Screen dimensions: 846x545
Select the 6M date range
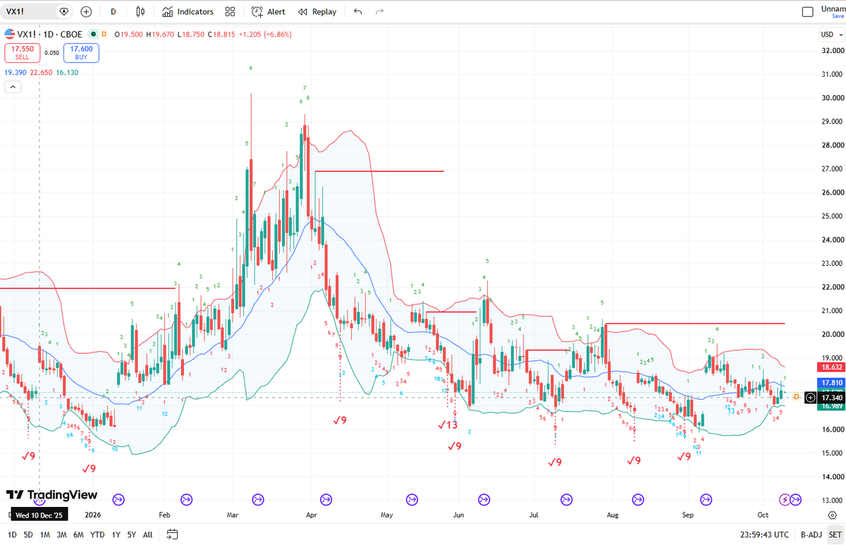pyautogui.click(x=78, y=534)
